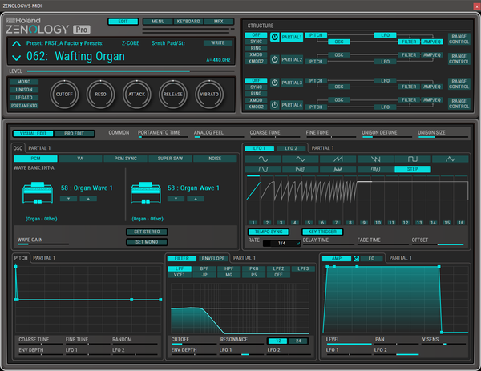This screenshot has height=371, width=481.
Task: Switch to the LFO 2 tab
Action: point(291,148)
